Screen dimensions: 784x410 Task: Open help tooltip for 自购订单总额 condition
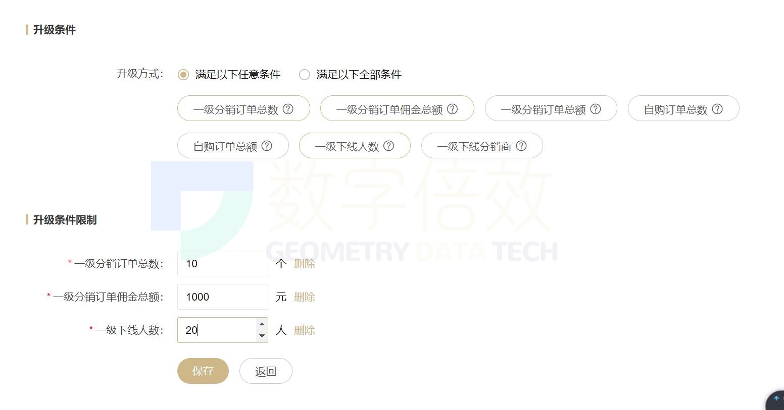coord(267,146)
